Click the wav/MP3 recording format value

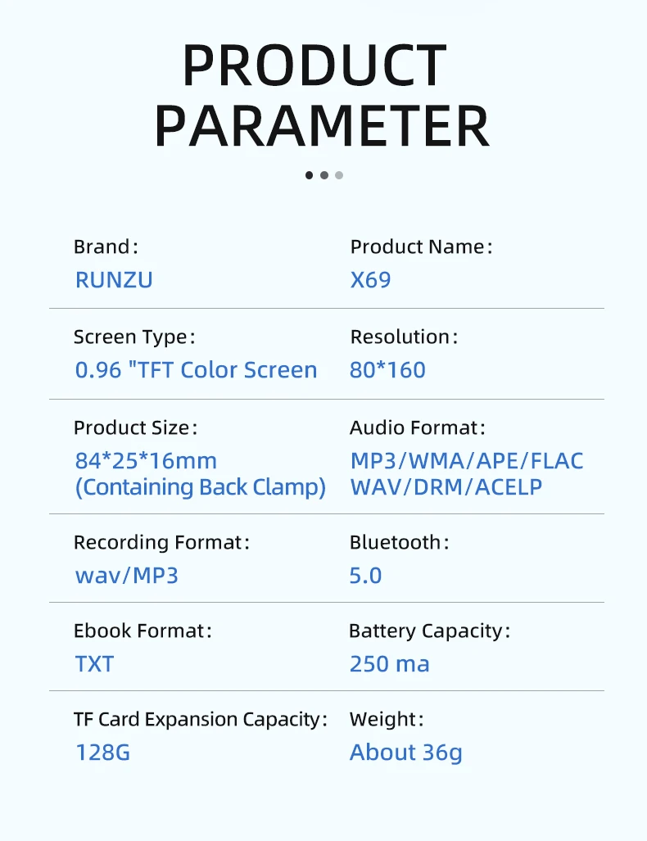click(127, 576)
